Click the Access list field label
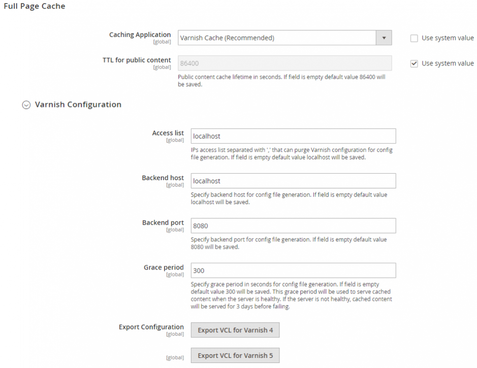This screenshot has height=368, width=477. pyautogui.click(x=168, y=133)
